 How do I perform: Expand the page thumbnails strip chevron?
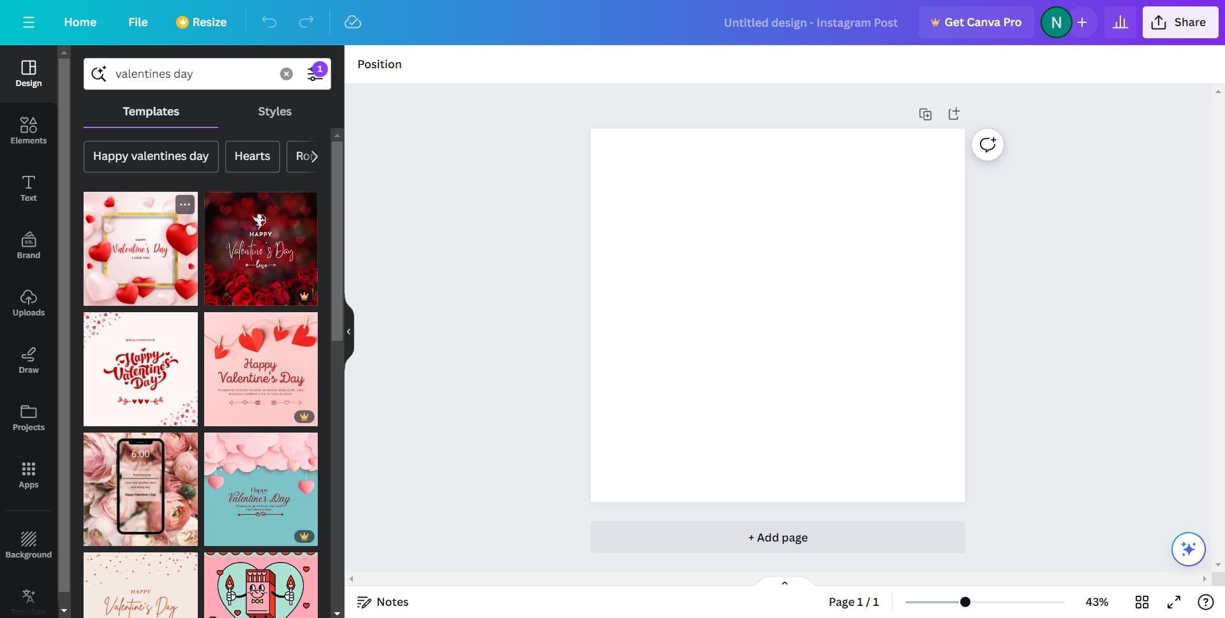pyautogui.click(x=785, y=583)
